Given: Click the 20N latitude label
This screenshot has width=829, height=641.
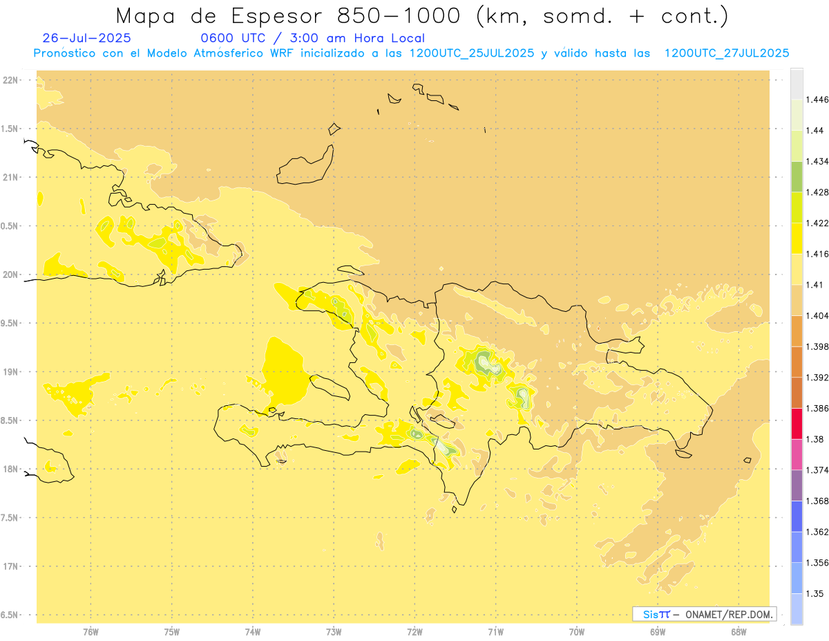Looking at the screenshot, I should [12, 275].
